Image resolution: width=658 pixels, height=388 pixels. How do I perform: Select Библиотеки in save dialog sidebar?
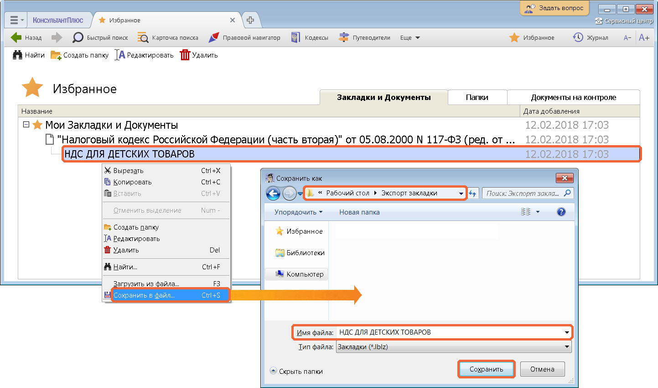[300, 253]
